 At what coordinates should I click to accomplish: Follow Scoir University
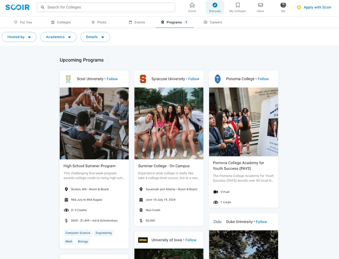pos(112,79)
